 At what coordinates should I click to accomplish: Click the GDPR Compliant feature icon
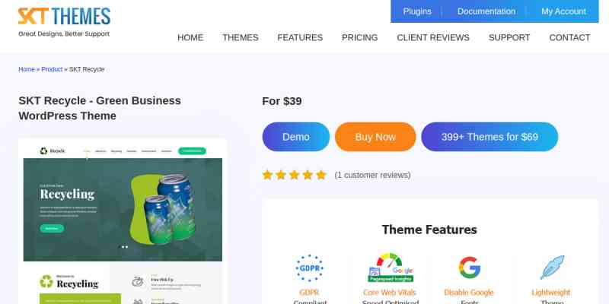tap(309, 268)
